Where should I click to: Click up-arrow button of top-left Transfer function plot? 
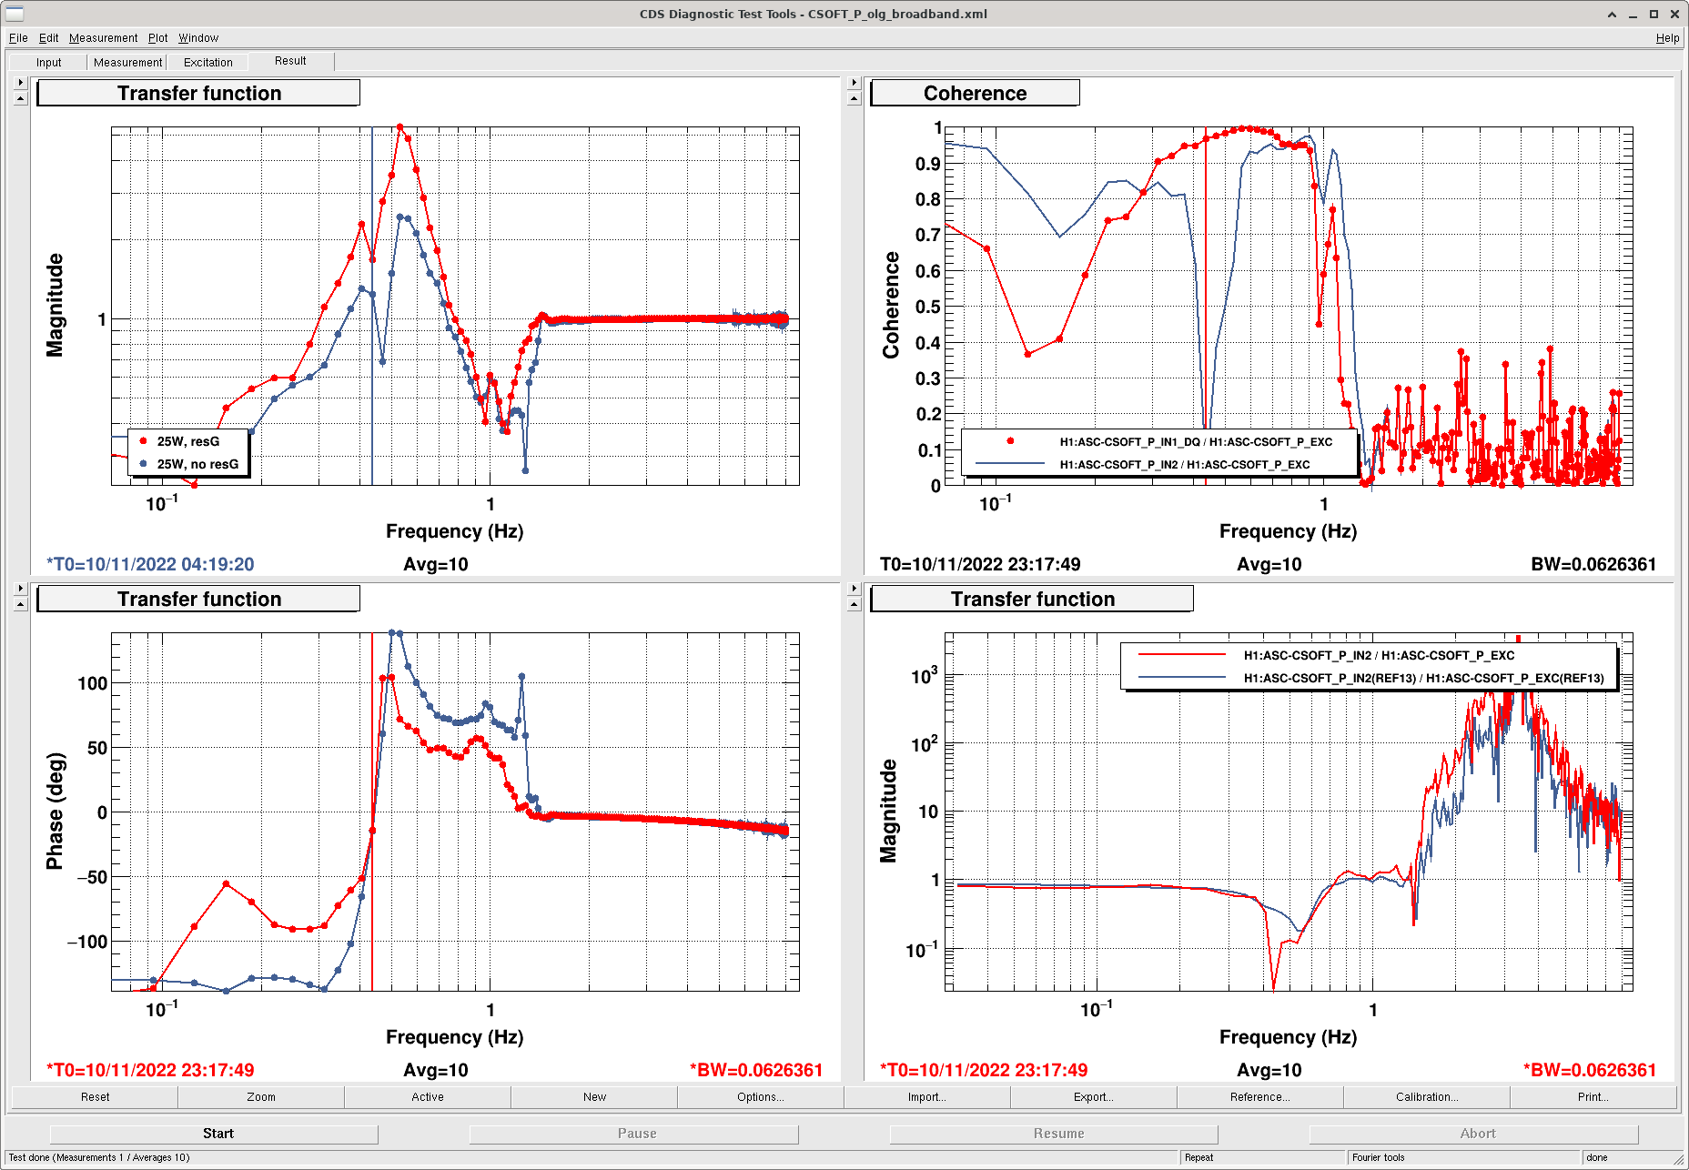pos(20,98)
